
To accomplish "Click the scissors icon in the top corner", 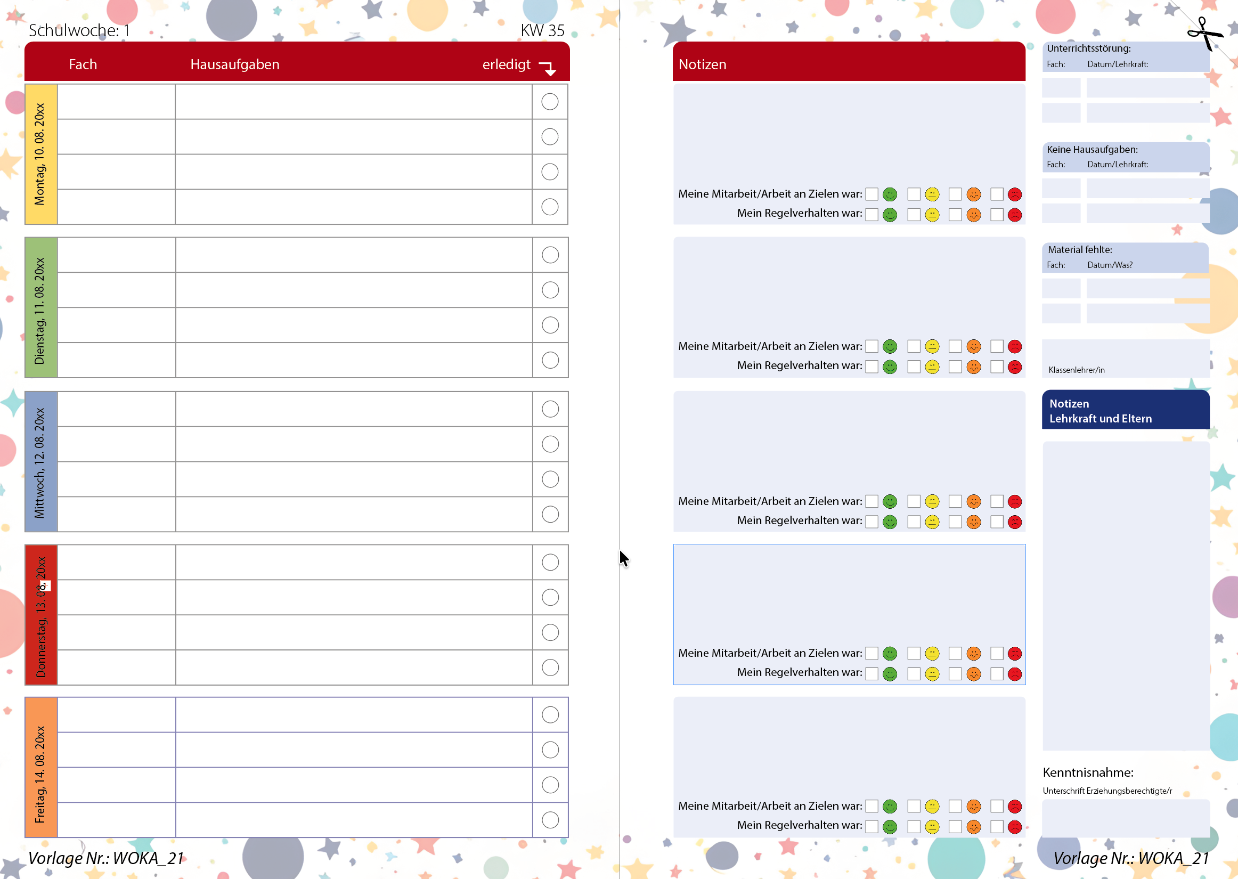I will point(1204,34).
